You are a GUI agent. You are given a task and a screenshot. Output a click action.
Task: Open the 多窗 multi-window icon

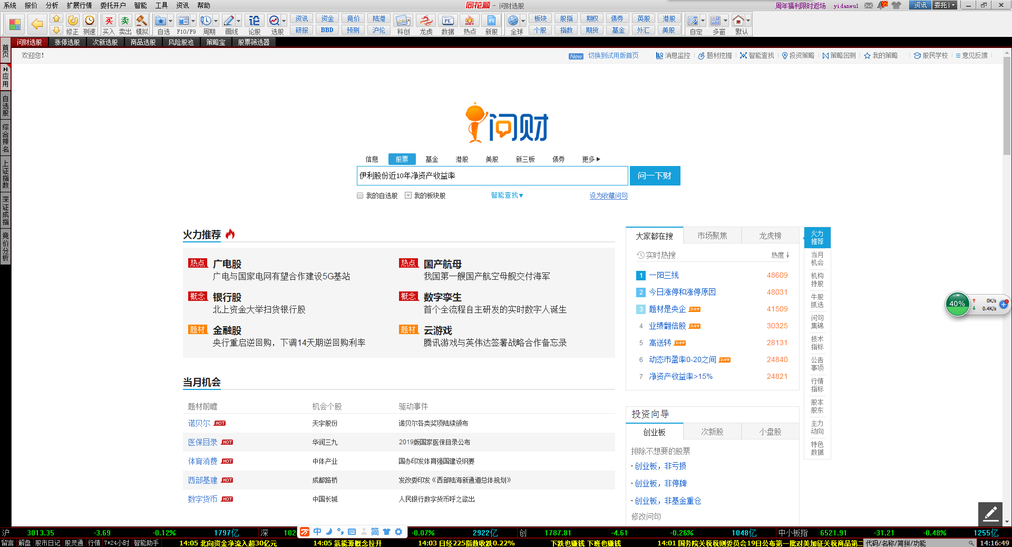click(x=716, y=21)
